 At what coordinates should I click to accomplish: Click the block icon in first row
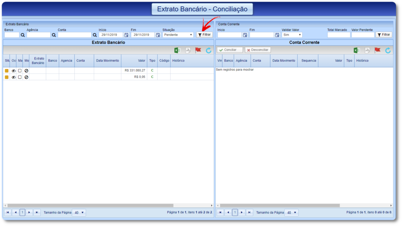pos(26,71)
